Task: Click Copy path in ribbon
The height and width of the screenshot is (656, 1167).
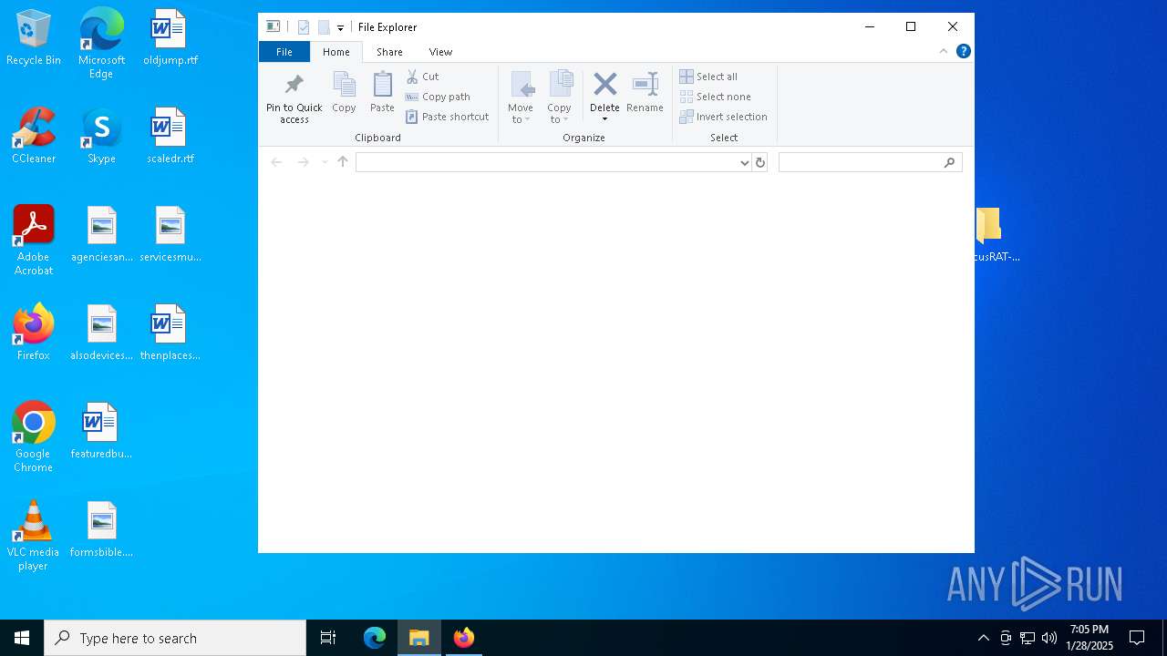Action: point(438,97)
